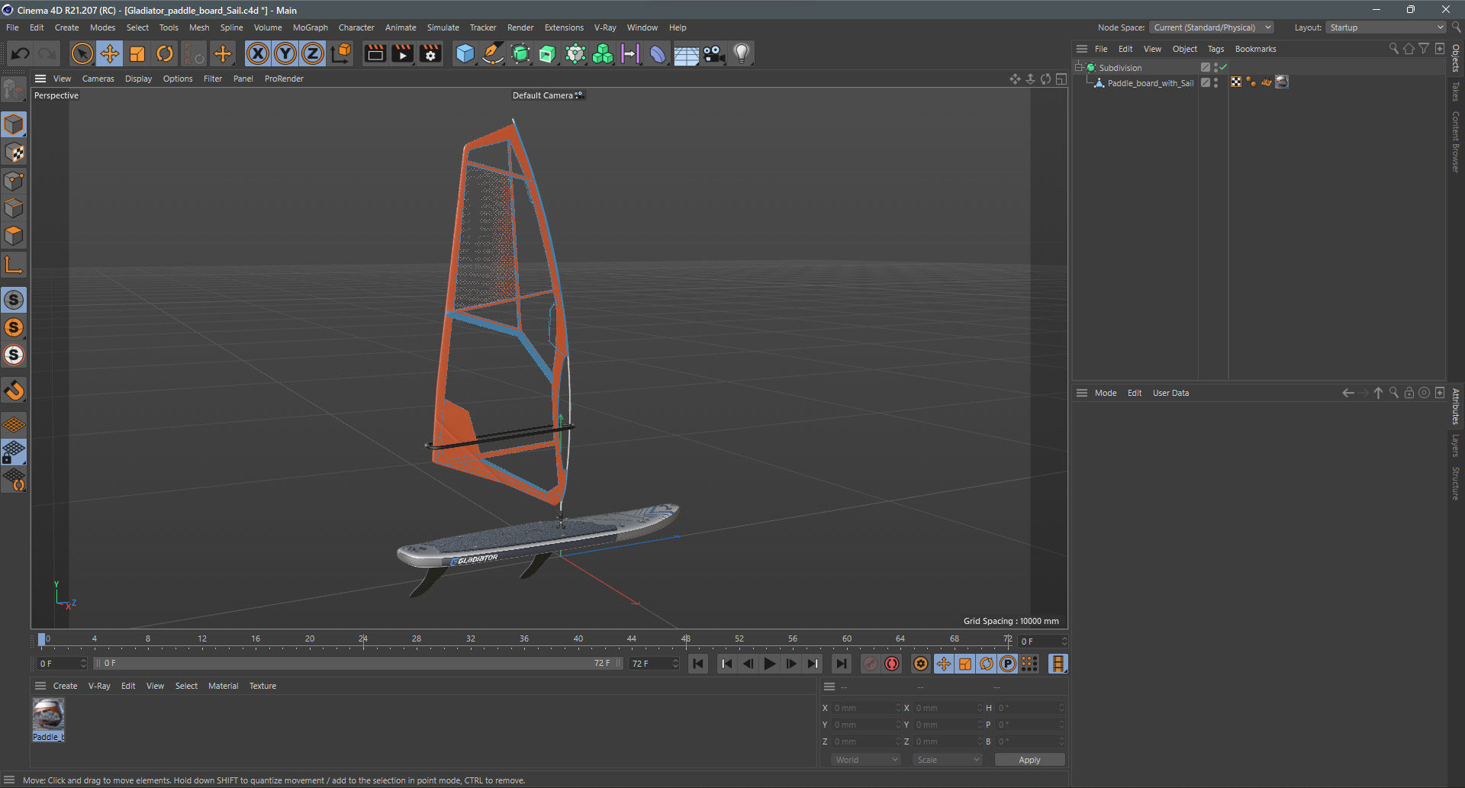1465x788 pixels.
Task: Open material manager Create menu
Action: pos(65,686)
